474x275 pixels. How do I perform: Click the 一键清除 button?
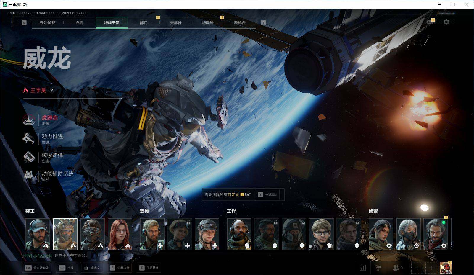click(x=267, y=194)
